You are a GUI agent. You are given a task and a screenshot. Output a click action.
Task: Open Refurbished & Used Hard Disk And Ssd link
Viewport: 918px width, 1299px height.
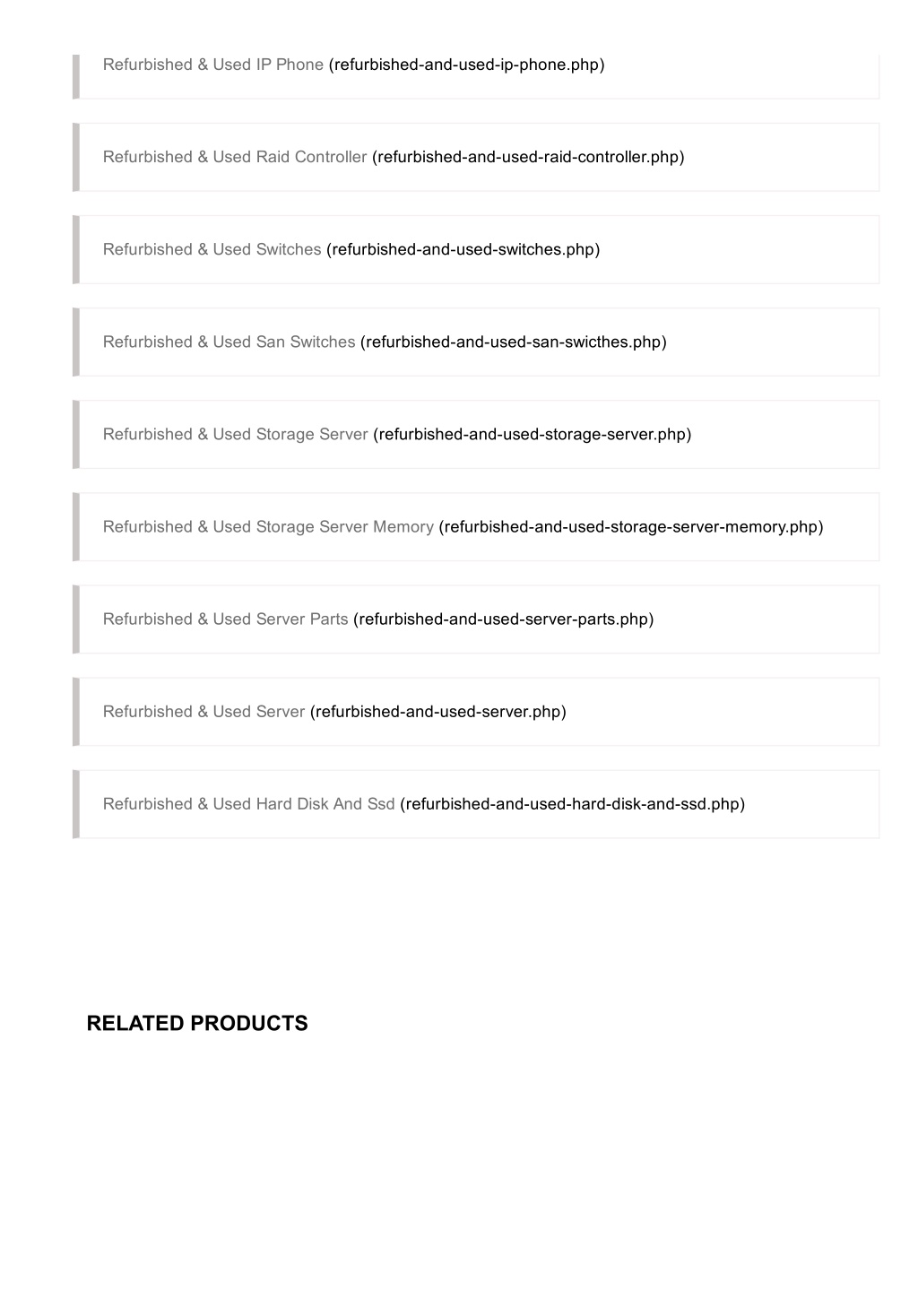pyautogui.click(x=249, y=803)
